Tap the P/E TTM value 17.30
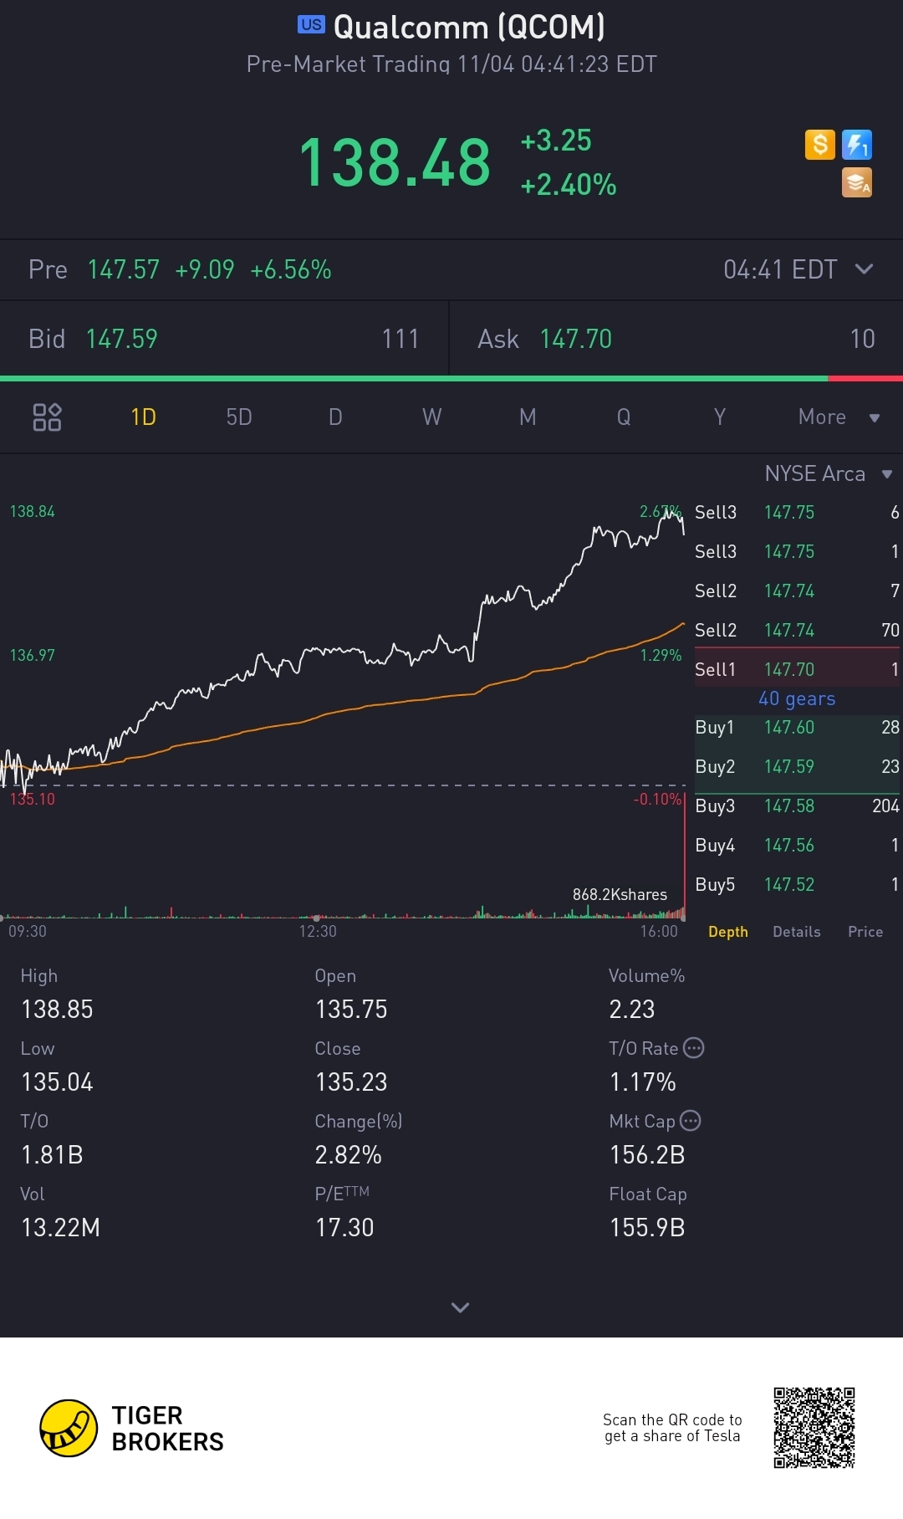 [344, 1227]
